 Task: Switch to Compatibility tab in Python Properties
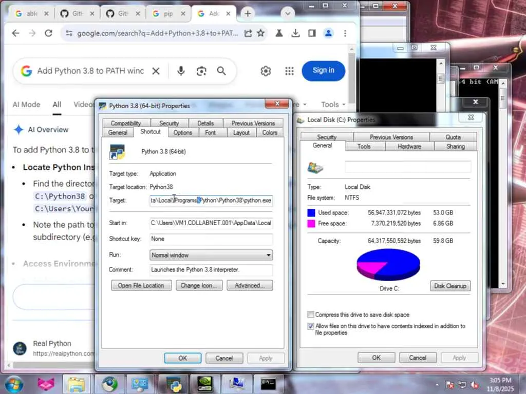click(126, 123)
